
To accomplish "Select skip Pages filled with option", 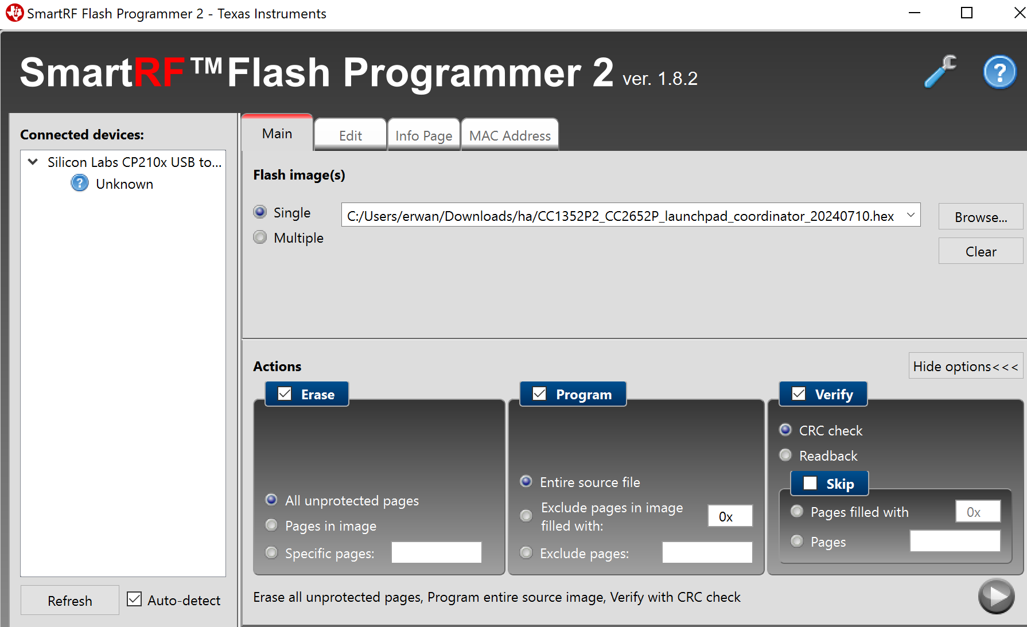I will pyautogui.click(x=797, y=511).
